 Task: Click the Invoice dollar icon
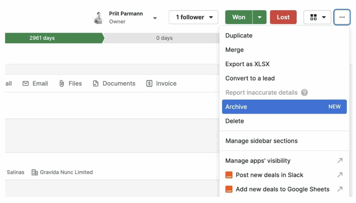point(149,83)
